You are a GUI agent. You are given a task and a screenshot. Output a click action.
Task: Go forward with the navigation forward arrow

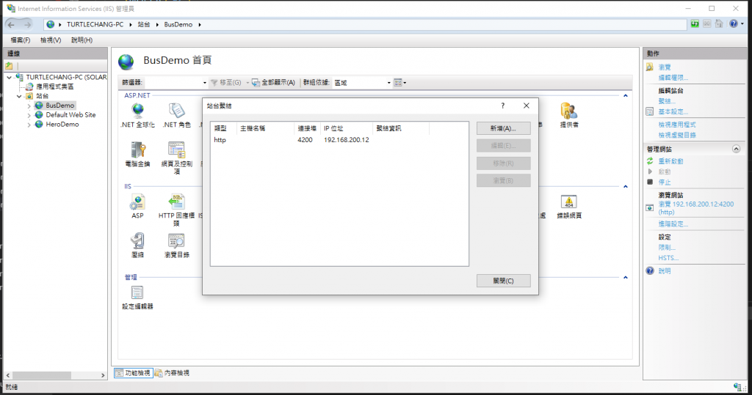27,24
